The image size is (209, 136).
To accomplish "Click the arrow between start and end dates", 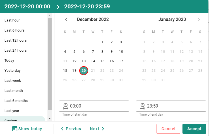I will (57, 7).
